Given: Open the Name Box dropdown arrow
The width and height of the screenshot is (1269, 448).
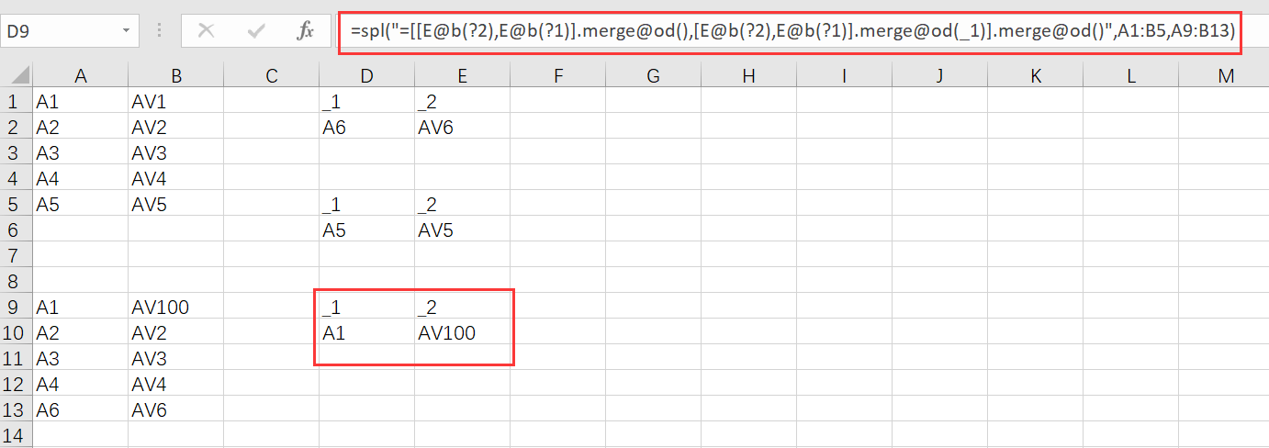Looking at the screenshot, I should 126,31.
